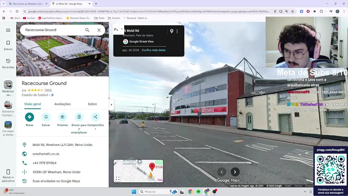Click the search magnifier in Maps box
The height and width of the screenshot is (196, 348).
pyautogui.click(x=87, y=30)
